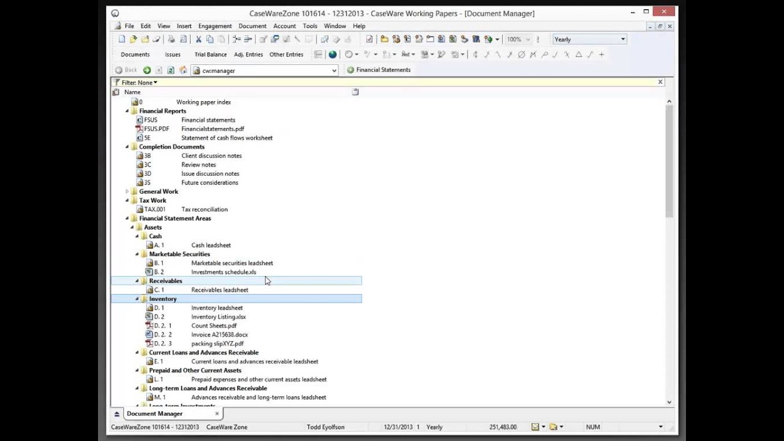Click the Cut scissors icon

(x=198, y=39)
